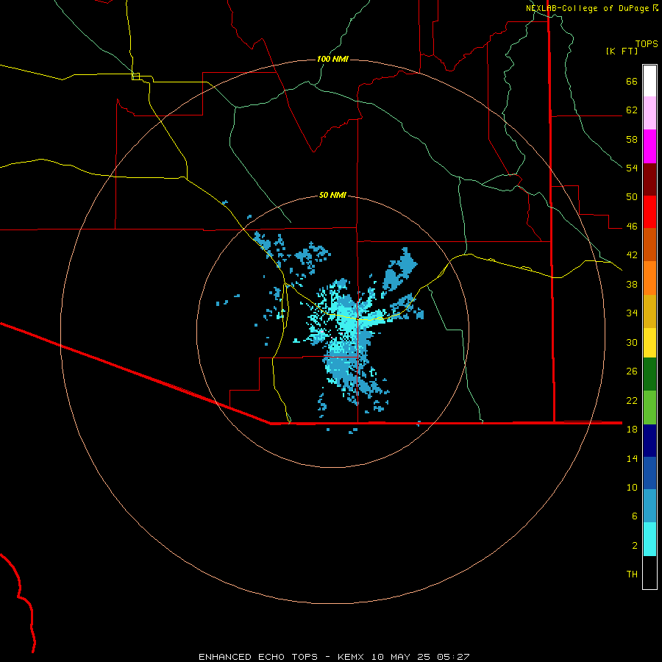Click the "TH" threshold label
The height and width of the screenshot is (662, 662).
click(x=632, y=574)
